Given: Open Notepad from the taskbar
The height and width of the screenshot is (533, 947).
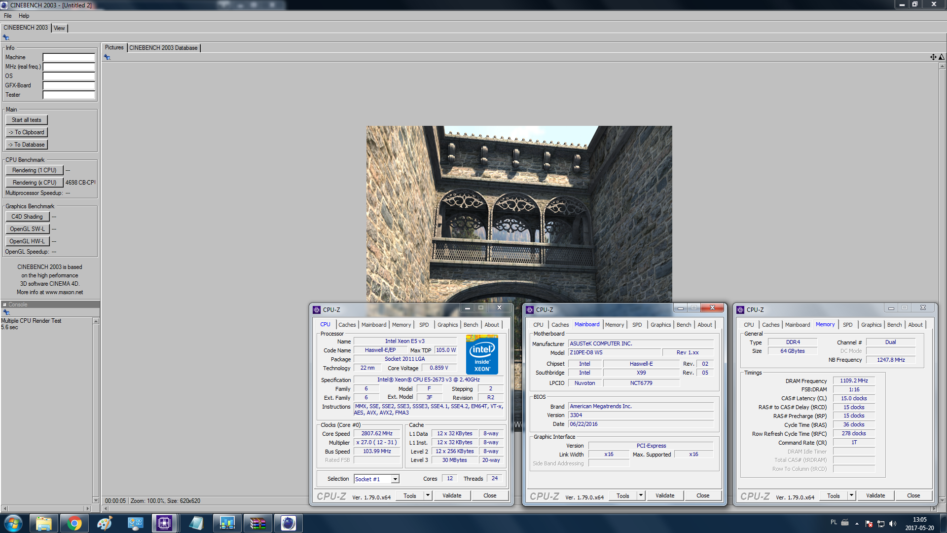Looking at the screenshot, I should pos(196,523).
